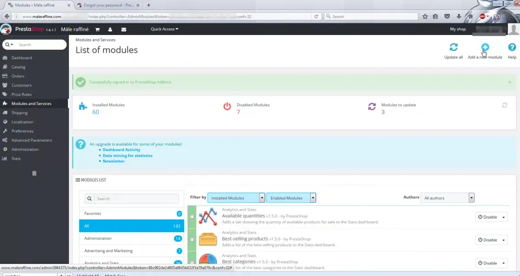
Task: Click the purple Modules to update icon
Action: point(372,106)
